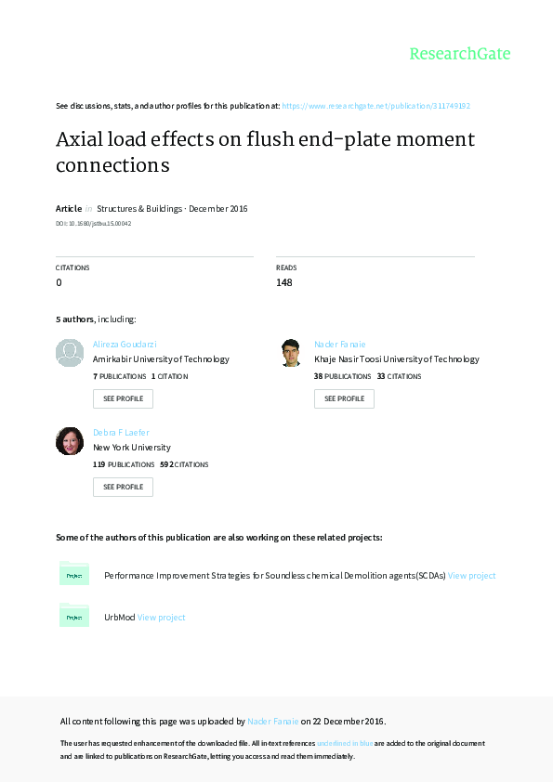Click the Nader Fanaie uploader link
The width and height of the screenshot is (553, 782).
click(x=273, y=721)
